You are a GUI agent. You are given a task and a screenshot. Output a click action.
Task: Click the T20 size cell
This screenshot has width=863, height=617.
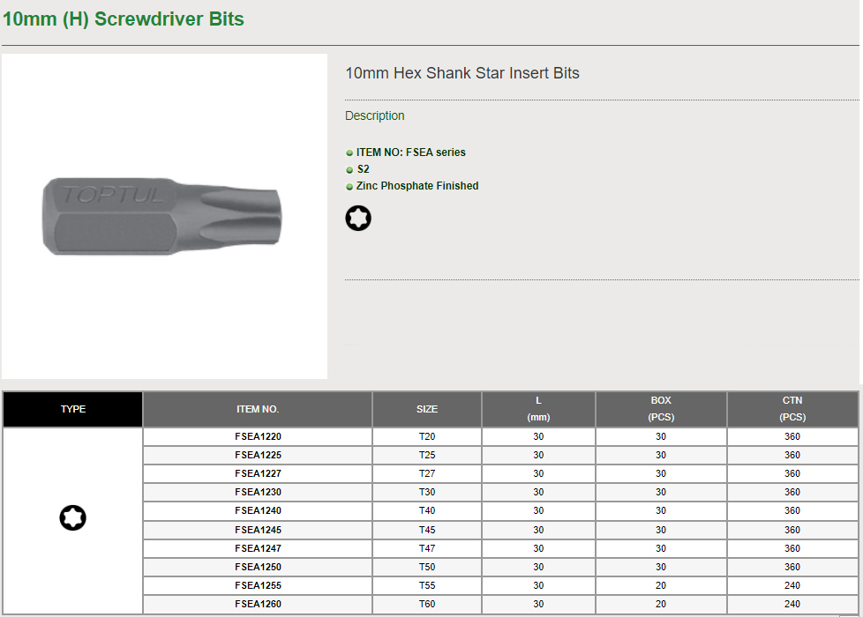[427, 436]
